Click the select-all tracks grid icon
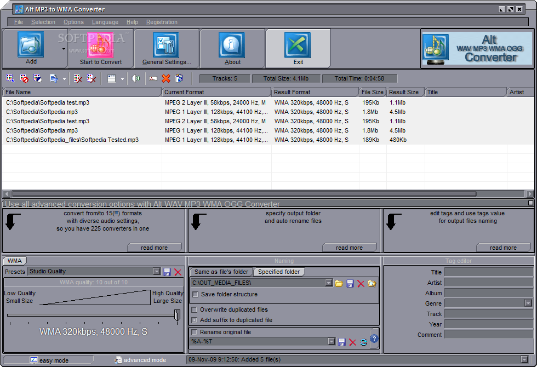537x367 pixels. tap(10, 78)
